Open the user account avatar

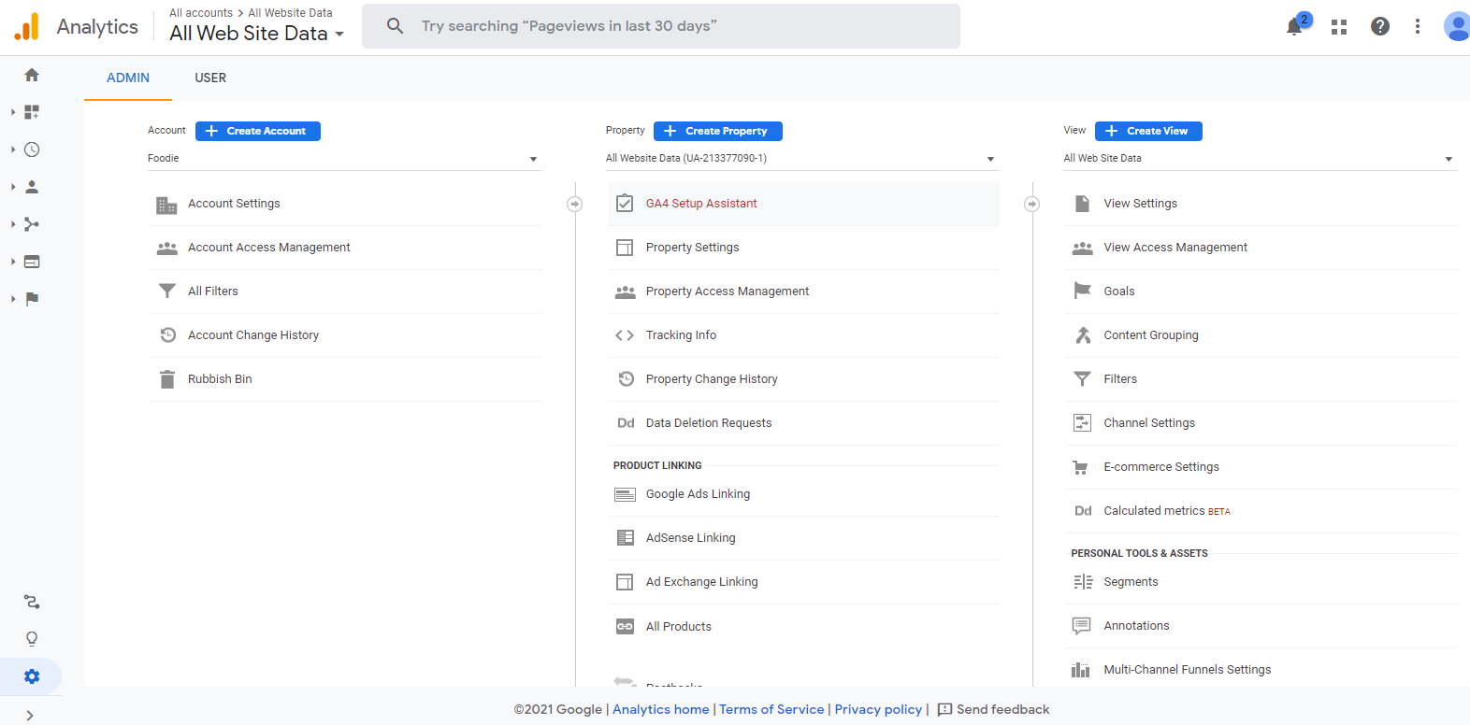1457,26
